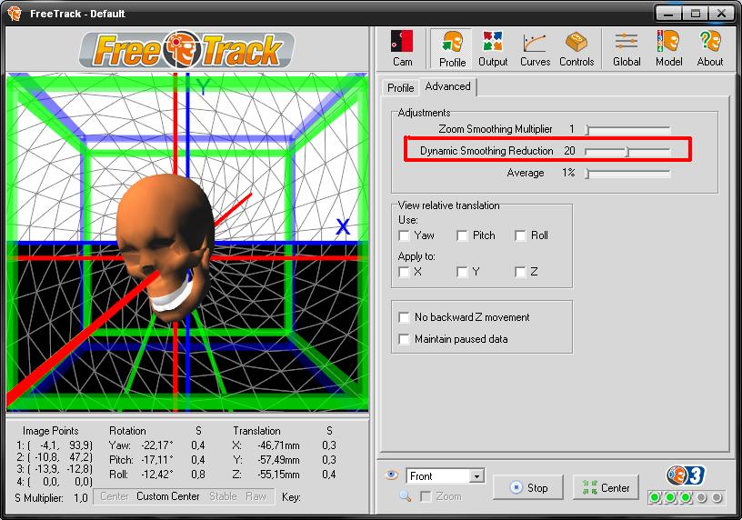The height and width of the screenshot is (520, 742).
Task: Enable Maintain paused data
Action: [x=404, y=339]
